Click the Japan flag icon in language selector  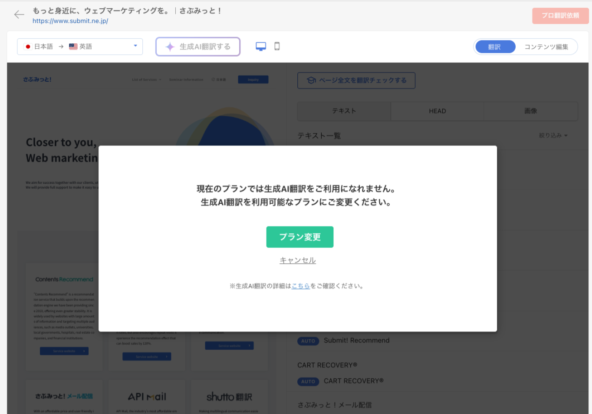[28, 46]
